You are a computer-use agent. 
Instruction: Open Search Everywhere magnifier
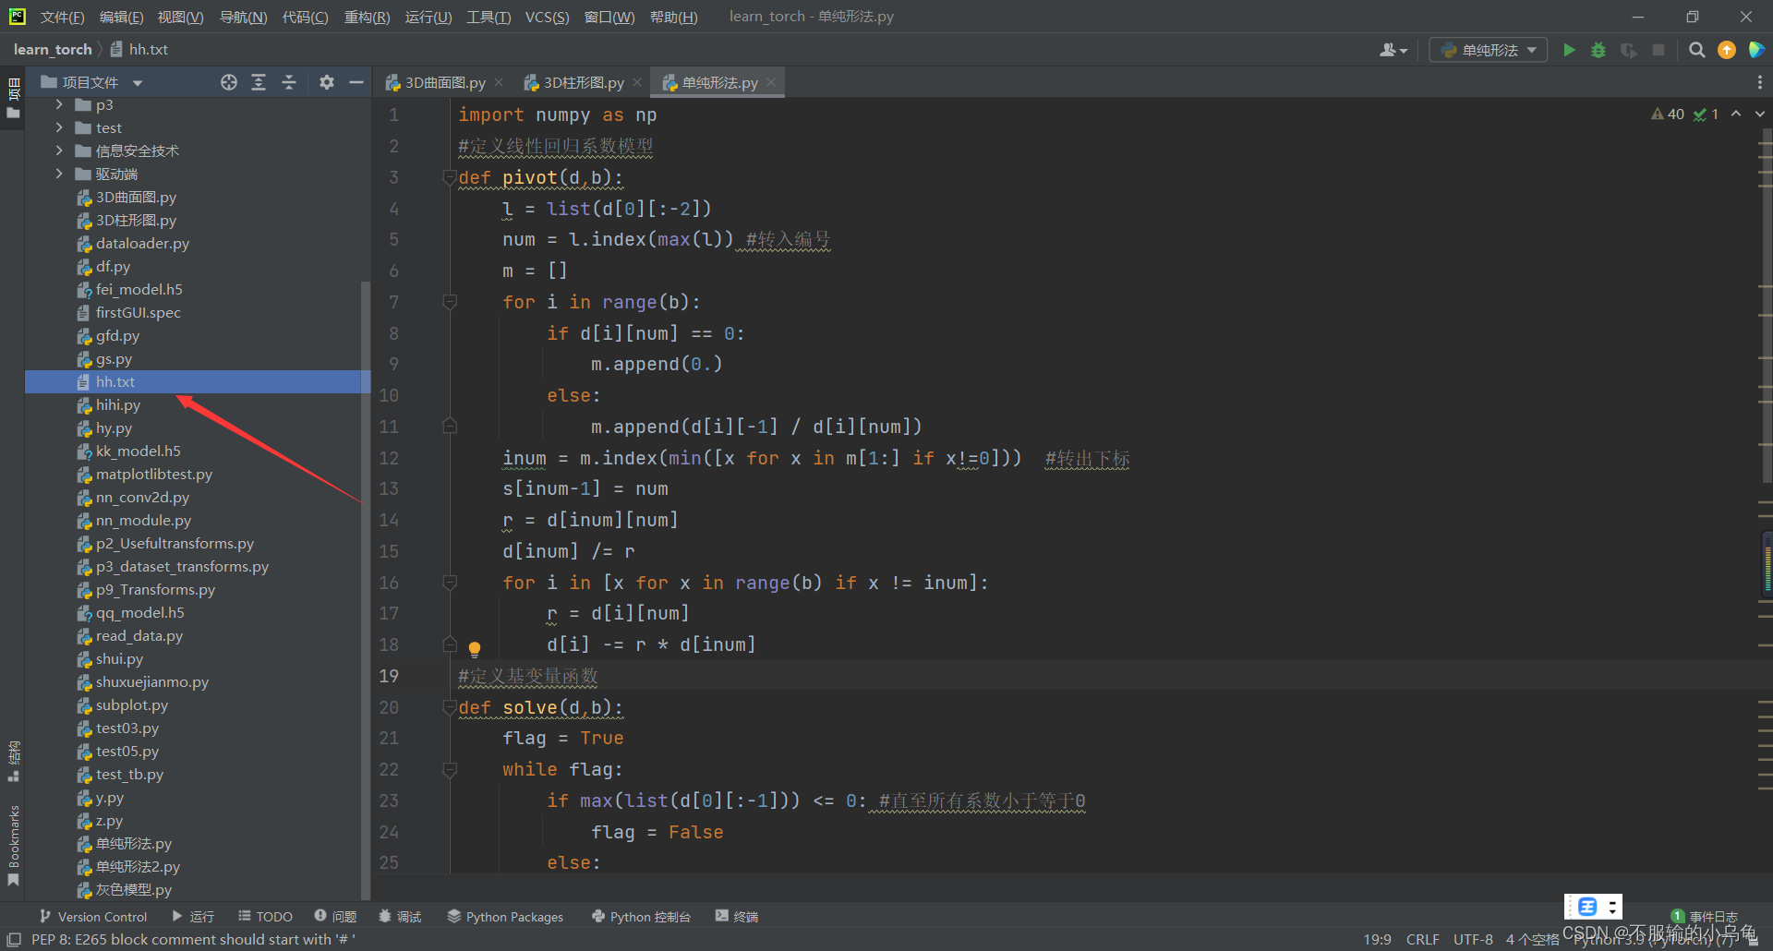(x=1696, y=50)
